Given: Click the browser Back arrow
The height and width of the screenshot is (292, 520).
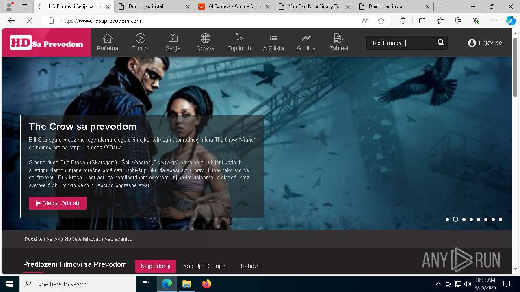Looking at the screenshot, I should click(11, 21).
